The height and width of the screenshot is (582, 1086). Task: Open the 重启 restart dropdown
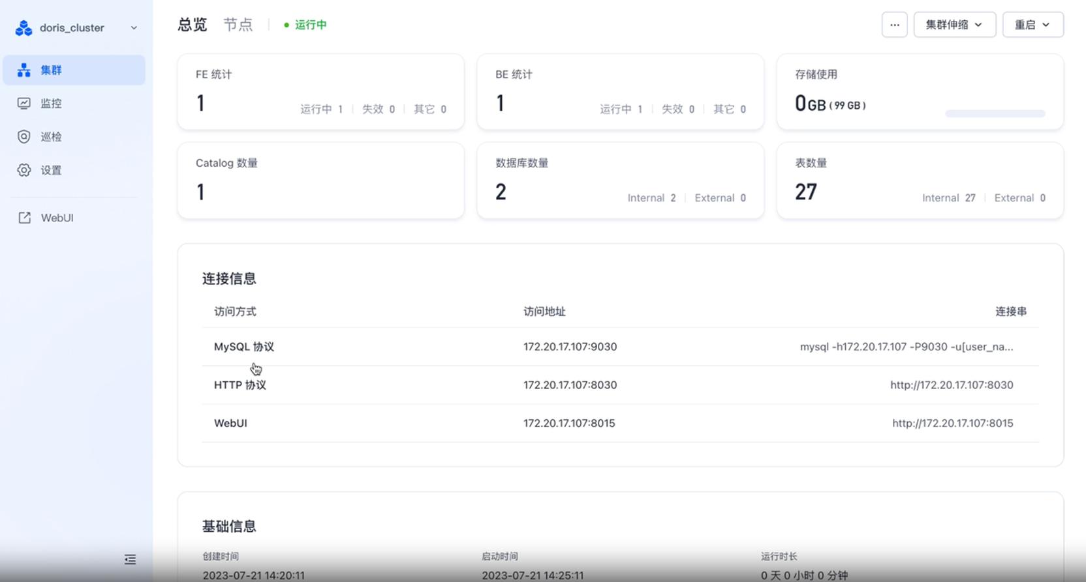[1032, 25]
